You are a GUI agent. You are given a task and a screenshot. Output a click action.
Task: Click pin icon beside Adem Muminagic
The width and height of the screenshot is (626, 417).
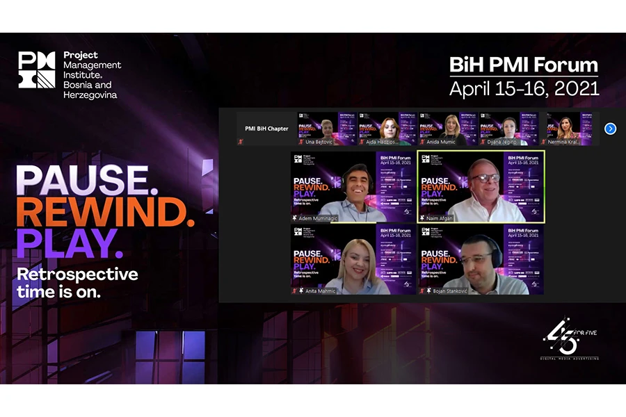pyautogui.click(x=295, y=218)
